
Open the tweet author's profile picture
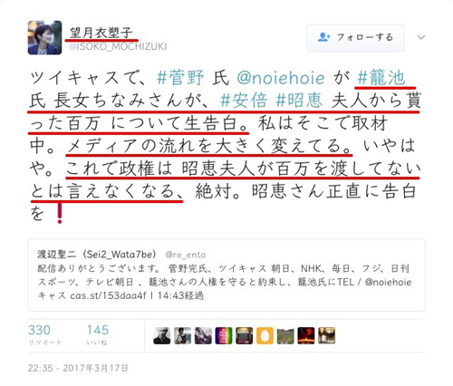point(44,38)
